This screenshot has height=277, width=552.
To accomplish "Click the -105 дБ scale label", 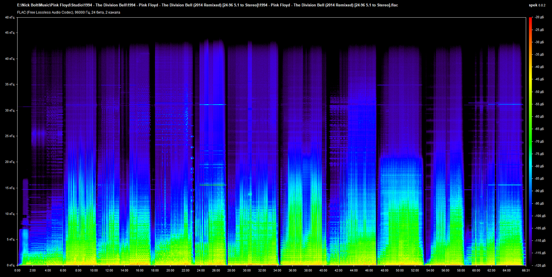I will click(x=539, y=228).
